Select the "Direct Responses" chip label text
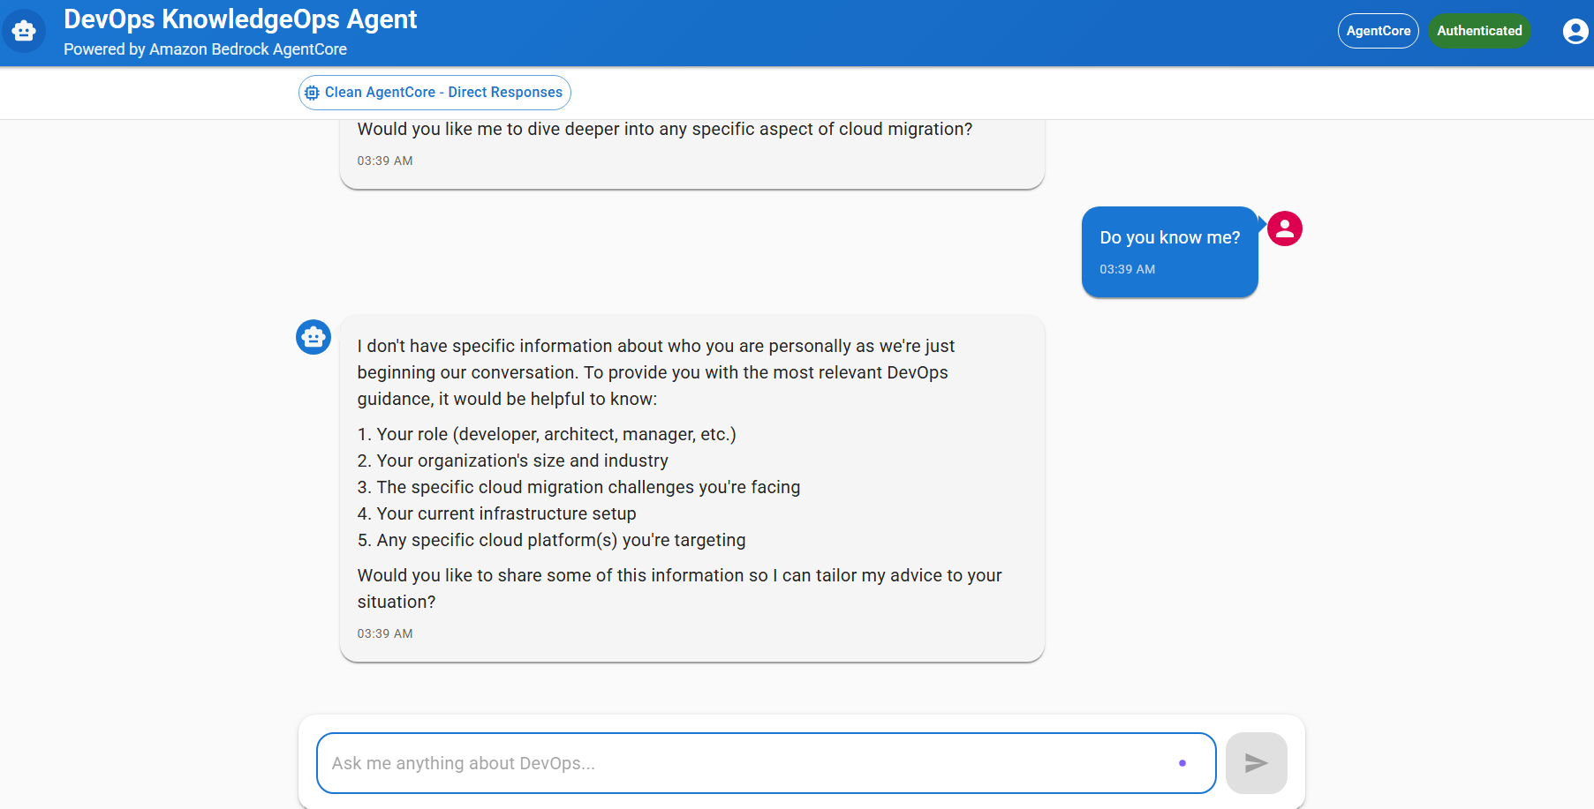The width and height of the screenshot is (1594, 809). [505, 93]
